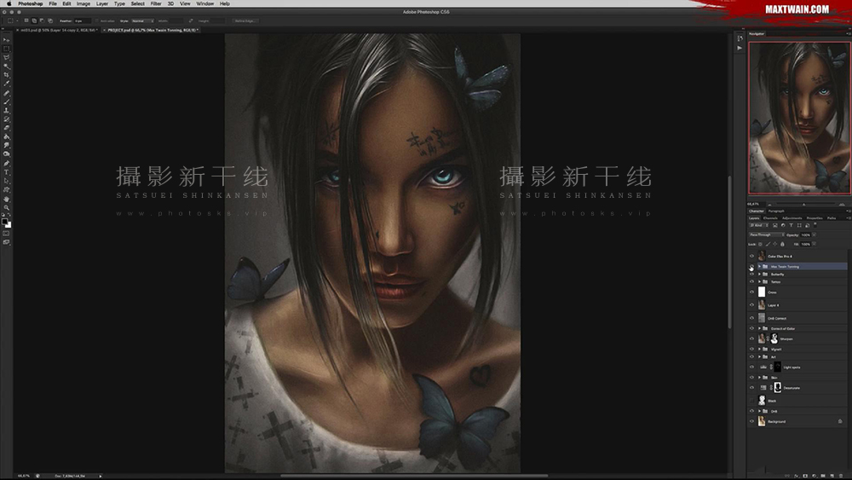Hide the Cross layer

752,292
